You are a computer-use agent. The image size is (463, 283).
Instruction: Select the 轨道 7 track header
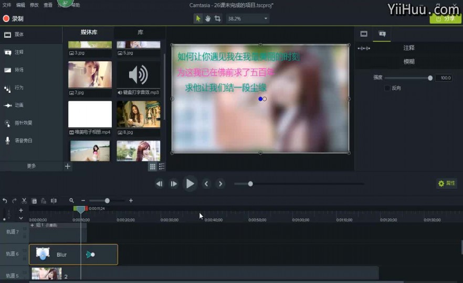click(x=14, y=232)
